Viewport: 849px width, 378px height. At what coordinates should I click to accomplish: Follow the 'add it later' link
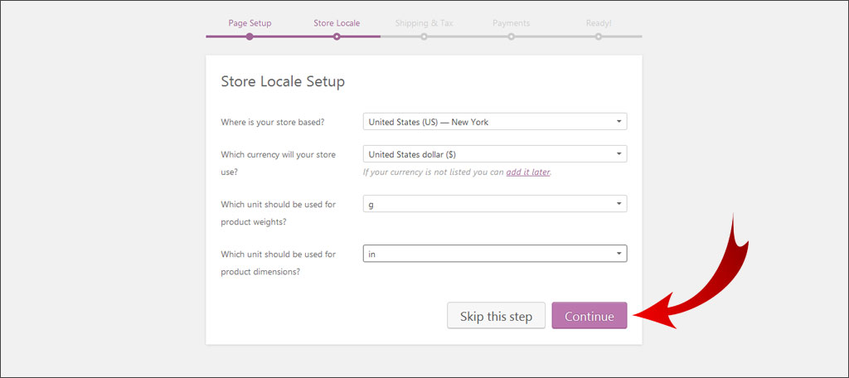click(x=528, y=172)
